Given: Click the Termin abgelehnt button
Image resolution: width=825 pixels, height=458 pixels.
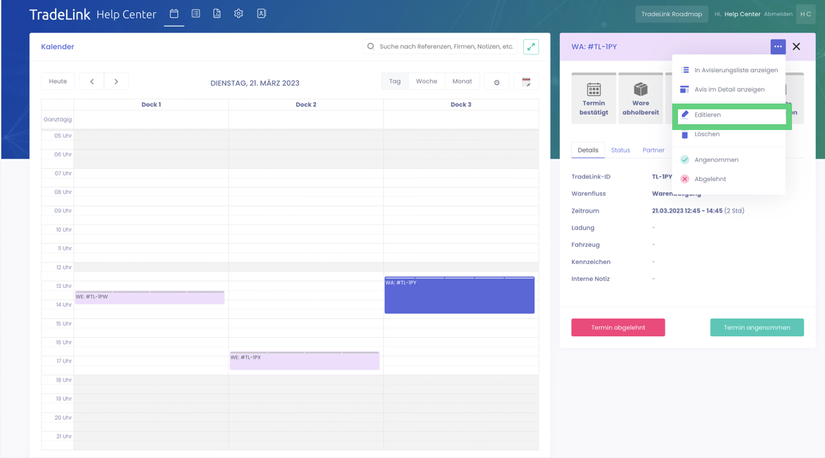Looking at the screenshot, I should (x=618, y=327).
